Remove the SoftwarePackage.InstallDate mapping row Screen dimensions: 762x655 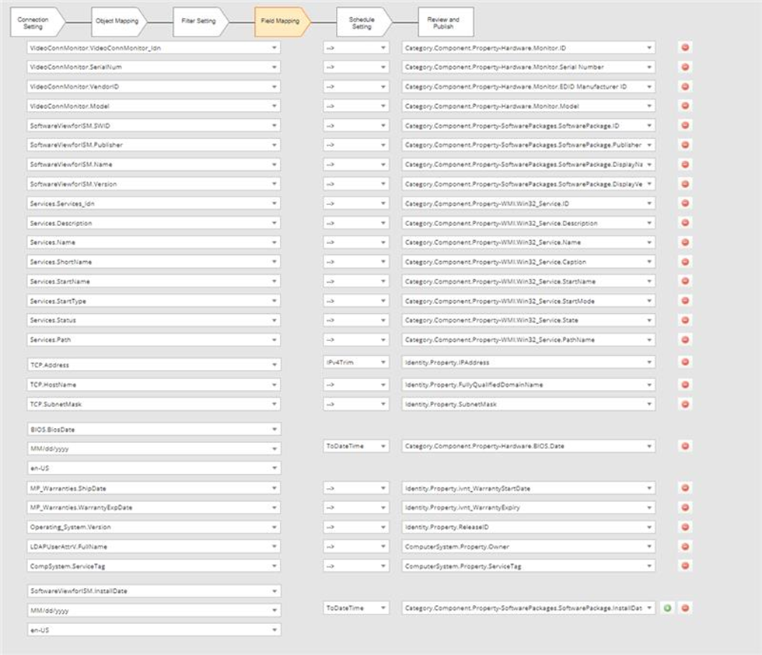coord(685,608)
